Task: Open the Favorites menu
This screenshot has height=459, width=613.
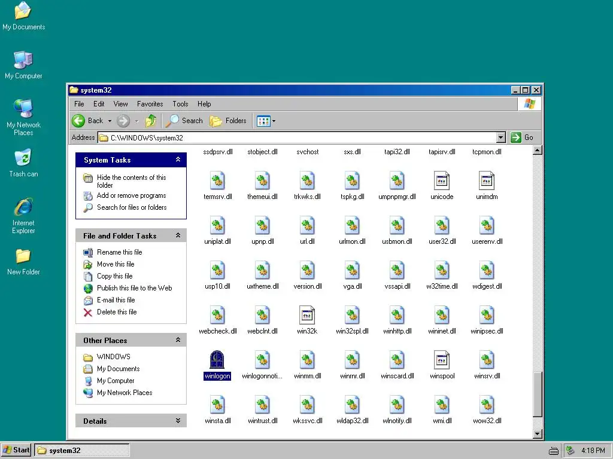Action: (150, 104)
